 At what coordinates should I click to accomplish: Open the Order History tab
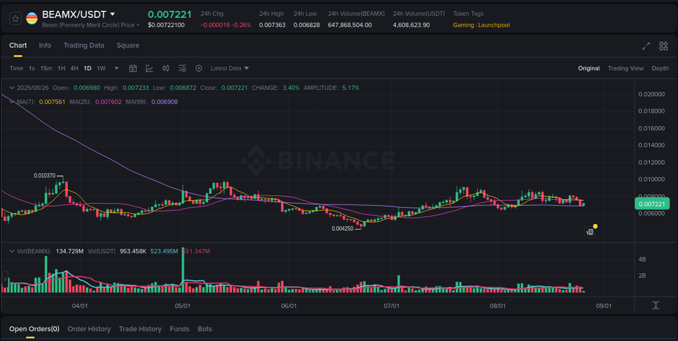(89, 329)
